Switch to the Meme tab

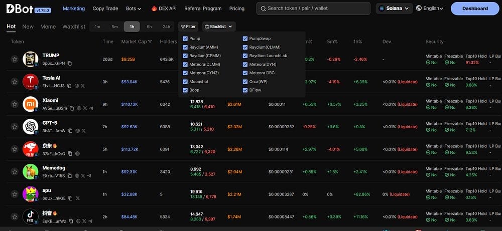[x=48, y=27]
